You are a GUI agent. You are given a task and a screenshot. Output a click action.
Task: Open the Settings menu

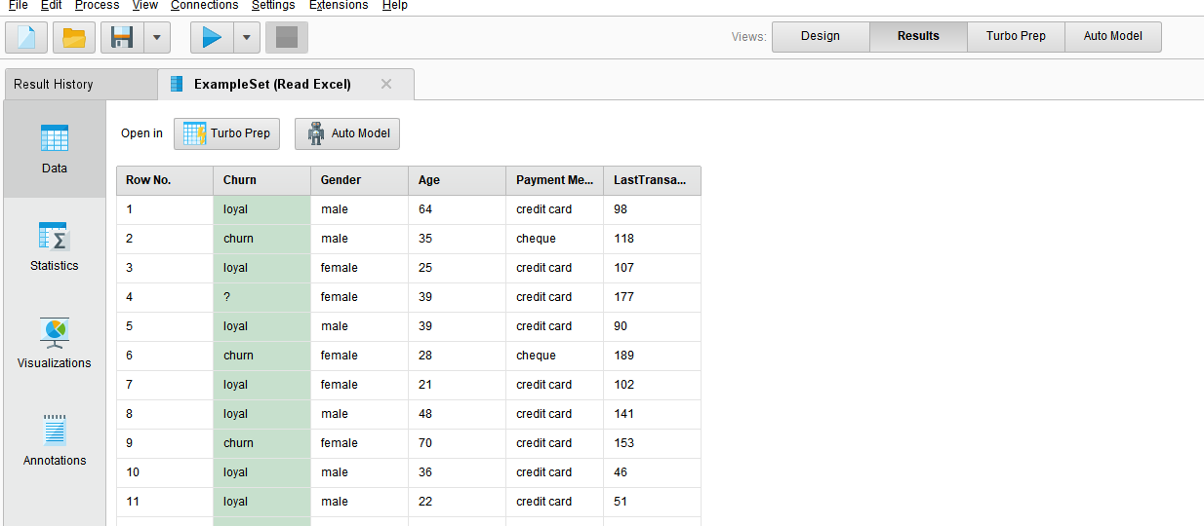point(273,5)
